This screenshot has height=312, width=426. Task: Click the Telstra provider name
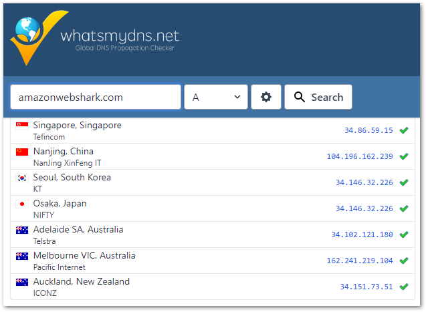pyautogui.click(x=45, y=241)
